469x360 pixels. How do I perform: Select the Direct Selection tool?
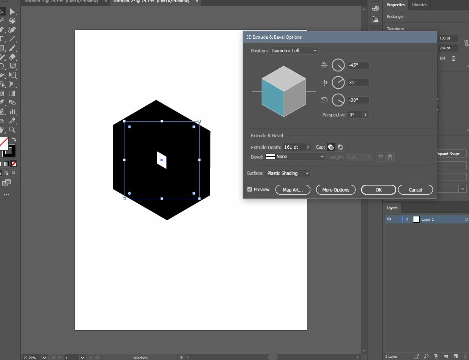(x=12, y=12)
